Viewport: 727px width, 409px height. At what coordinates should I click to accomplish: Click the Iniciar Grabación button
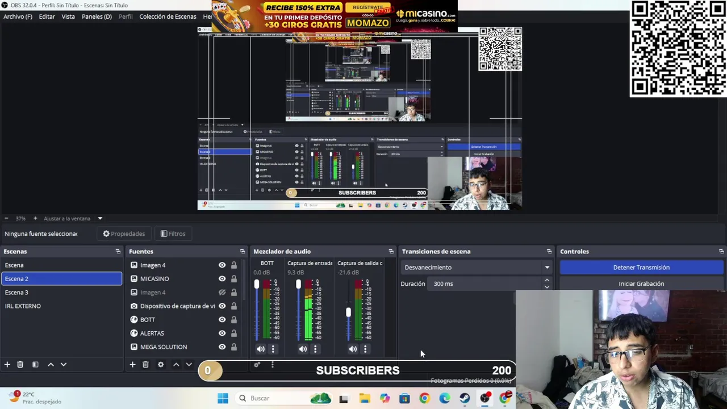coord(641,283)
